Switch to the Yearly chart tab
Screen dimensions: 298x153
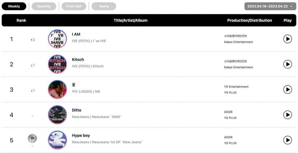click(x=104, y=6)
